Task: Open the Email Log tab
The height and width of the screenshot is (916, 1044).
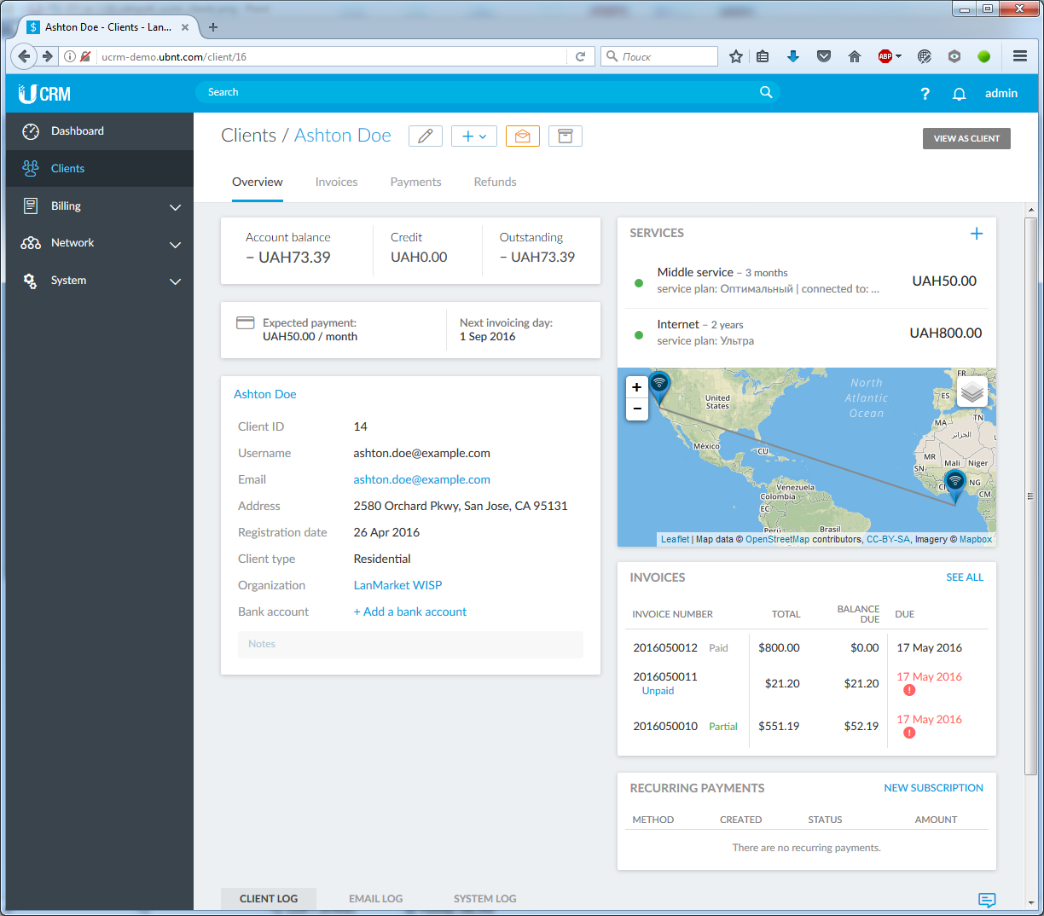Action: click(375, 899)
